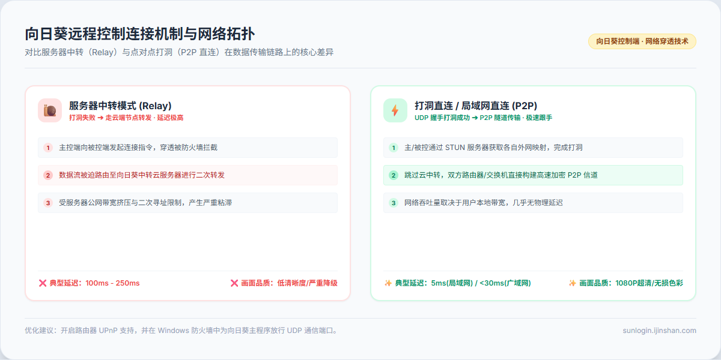Click the red subtitle 打洞失败 ➜ 走云端节点转发
The height and width of the screenshot is (360, 721).
coord(126,118)
